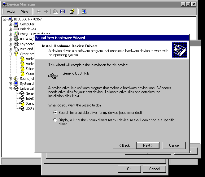Screen dimensions: 205x177
Task: Click OK in the bottom background dialog
Action: 129,169
